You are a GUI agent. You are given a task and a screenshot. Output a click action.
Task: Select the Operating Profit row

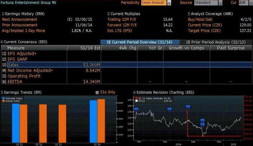126,76
